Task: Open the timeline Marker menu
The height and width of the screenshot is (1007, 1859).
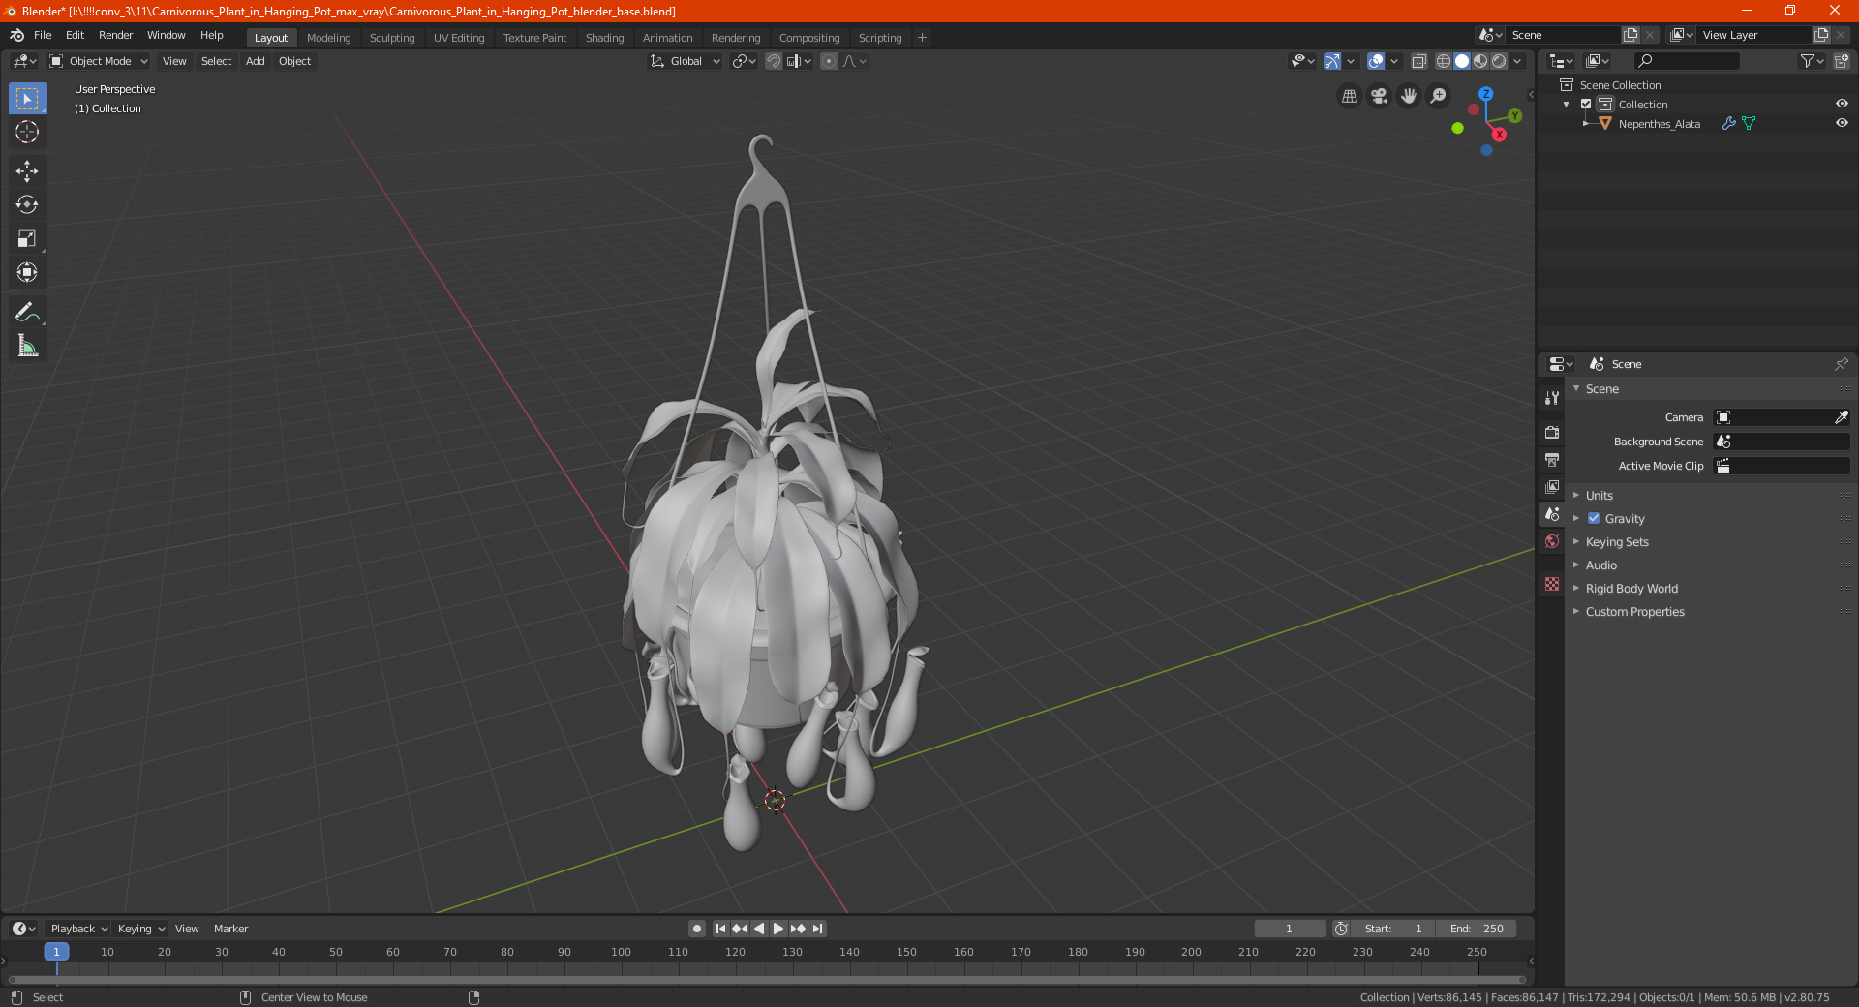Action: [230, 929]
